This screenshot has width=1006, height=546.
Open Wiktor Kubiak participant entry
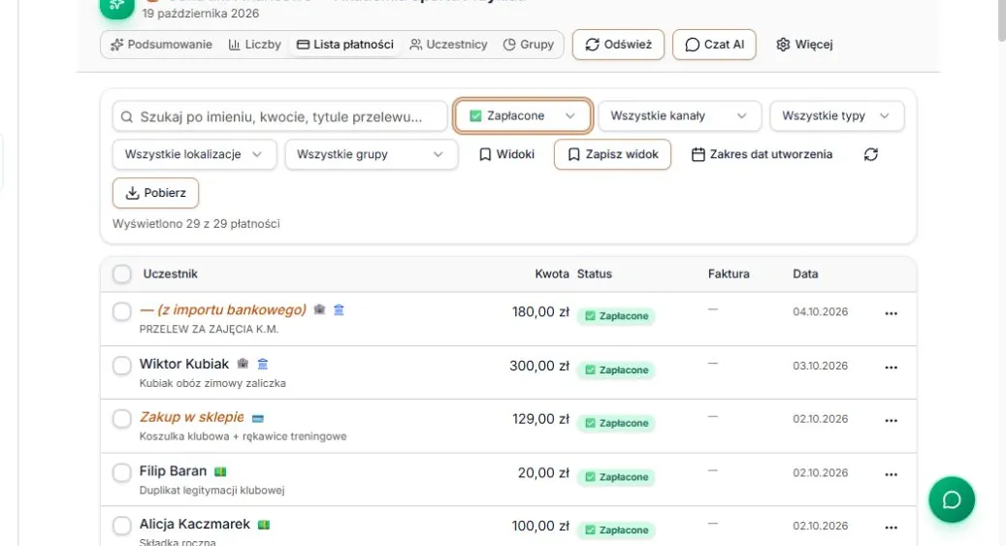tap(184, 364)
